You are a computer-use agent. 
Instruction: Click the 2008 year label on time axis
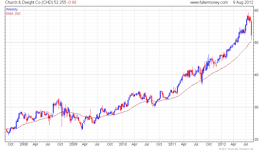coord(24,144)
